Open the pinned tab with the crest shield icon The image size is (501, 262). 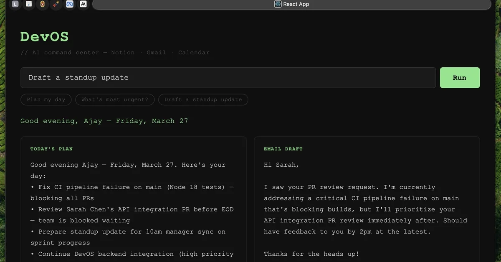(x=42, y=4)
